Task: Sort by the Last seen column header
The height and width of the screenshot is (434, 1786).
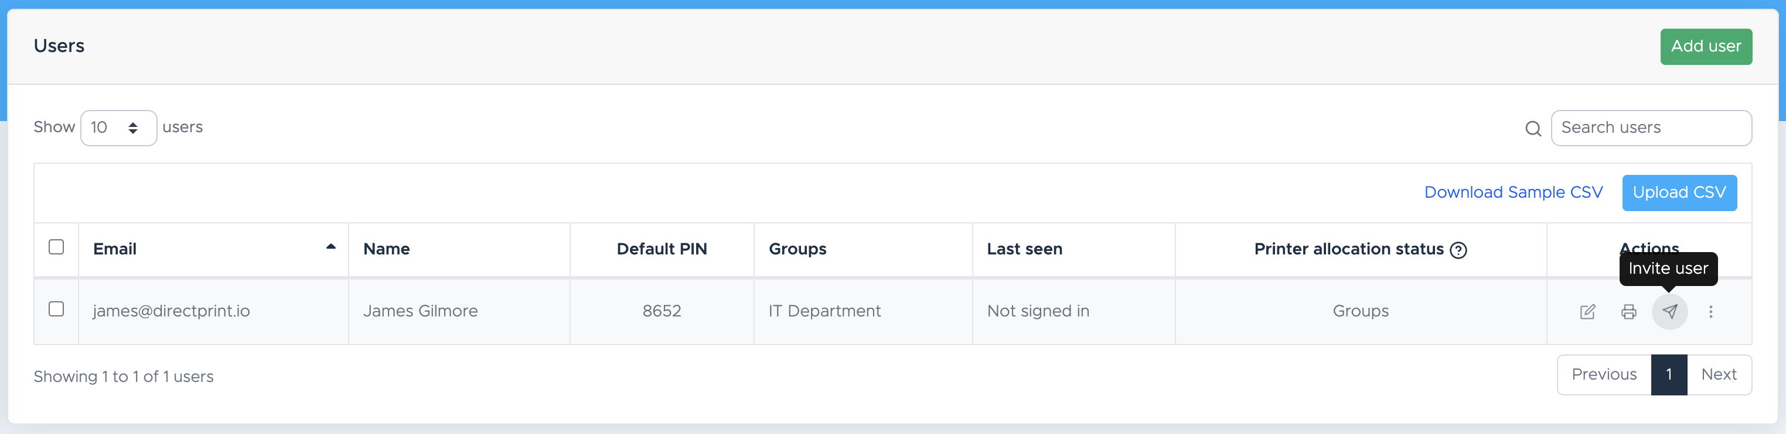Action: click(1024, 249)
